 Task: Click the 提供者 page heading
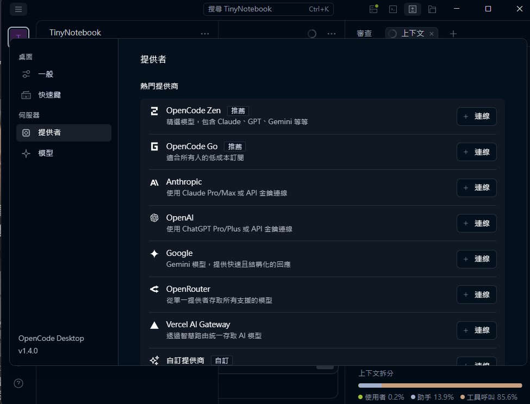(x=153, y=59)
